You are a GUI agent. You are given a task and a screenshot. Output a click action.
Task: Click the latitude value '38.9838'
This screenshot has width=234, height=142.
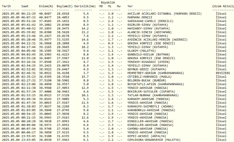pos(45,122)
